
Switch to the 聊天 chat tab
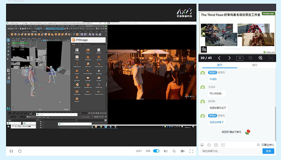(220, 65)
